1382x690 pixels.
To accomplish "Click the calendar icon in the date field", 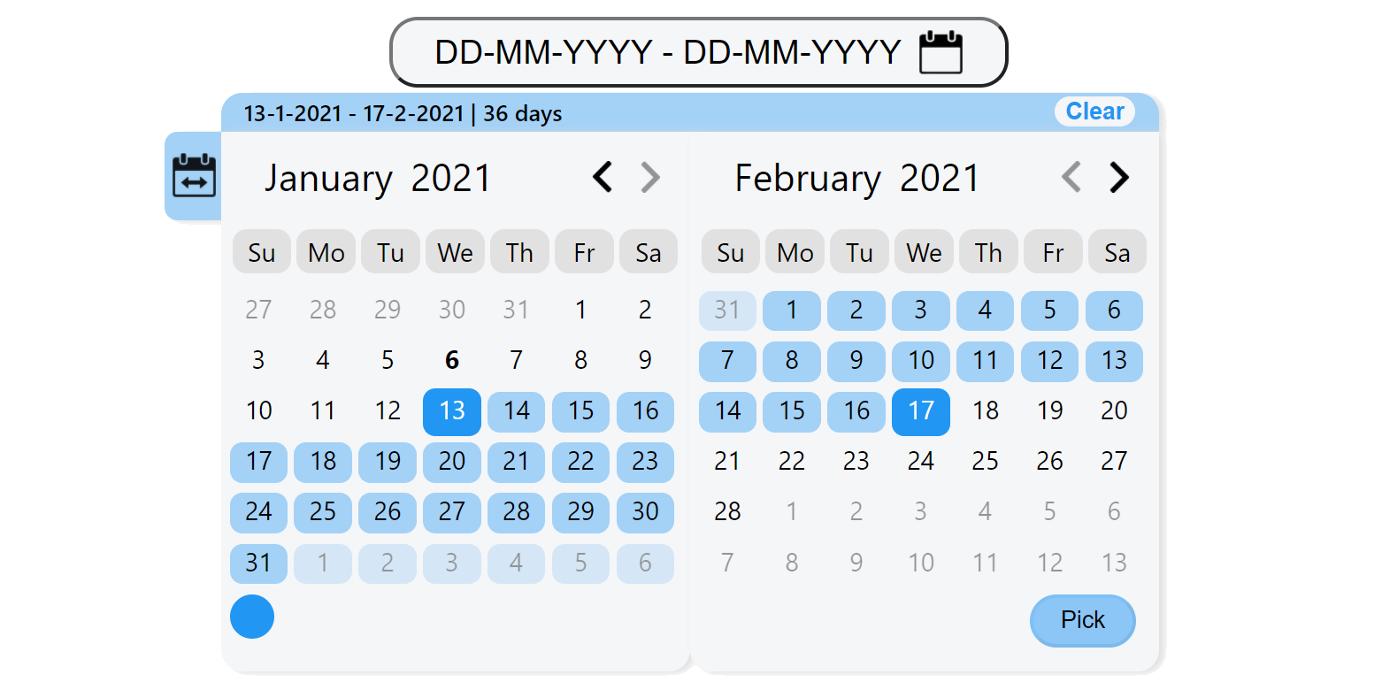I will [940, 52].
